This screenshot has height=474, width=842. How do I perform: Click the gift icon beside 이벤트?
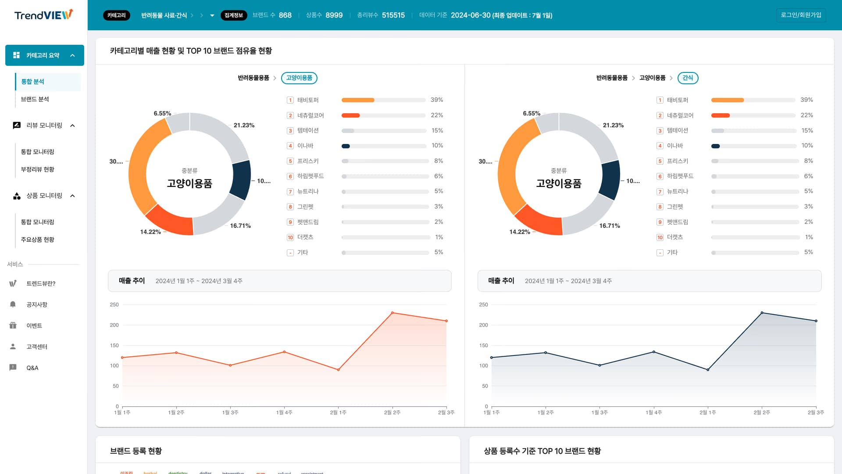tap(13, 326)
